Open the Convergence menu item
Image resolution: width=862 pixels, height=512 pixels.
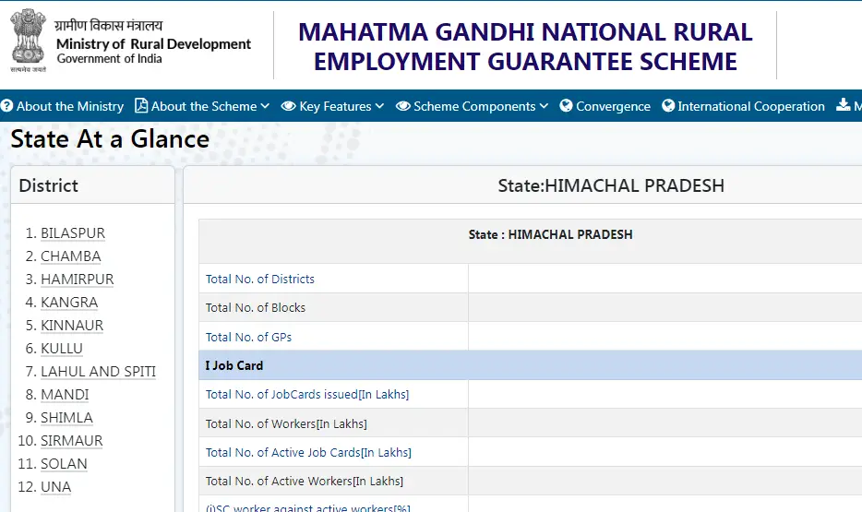613,106
